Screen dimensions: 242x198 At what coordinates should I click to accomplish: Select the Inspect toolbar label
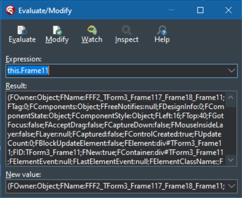127,40
